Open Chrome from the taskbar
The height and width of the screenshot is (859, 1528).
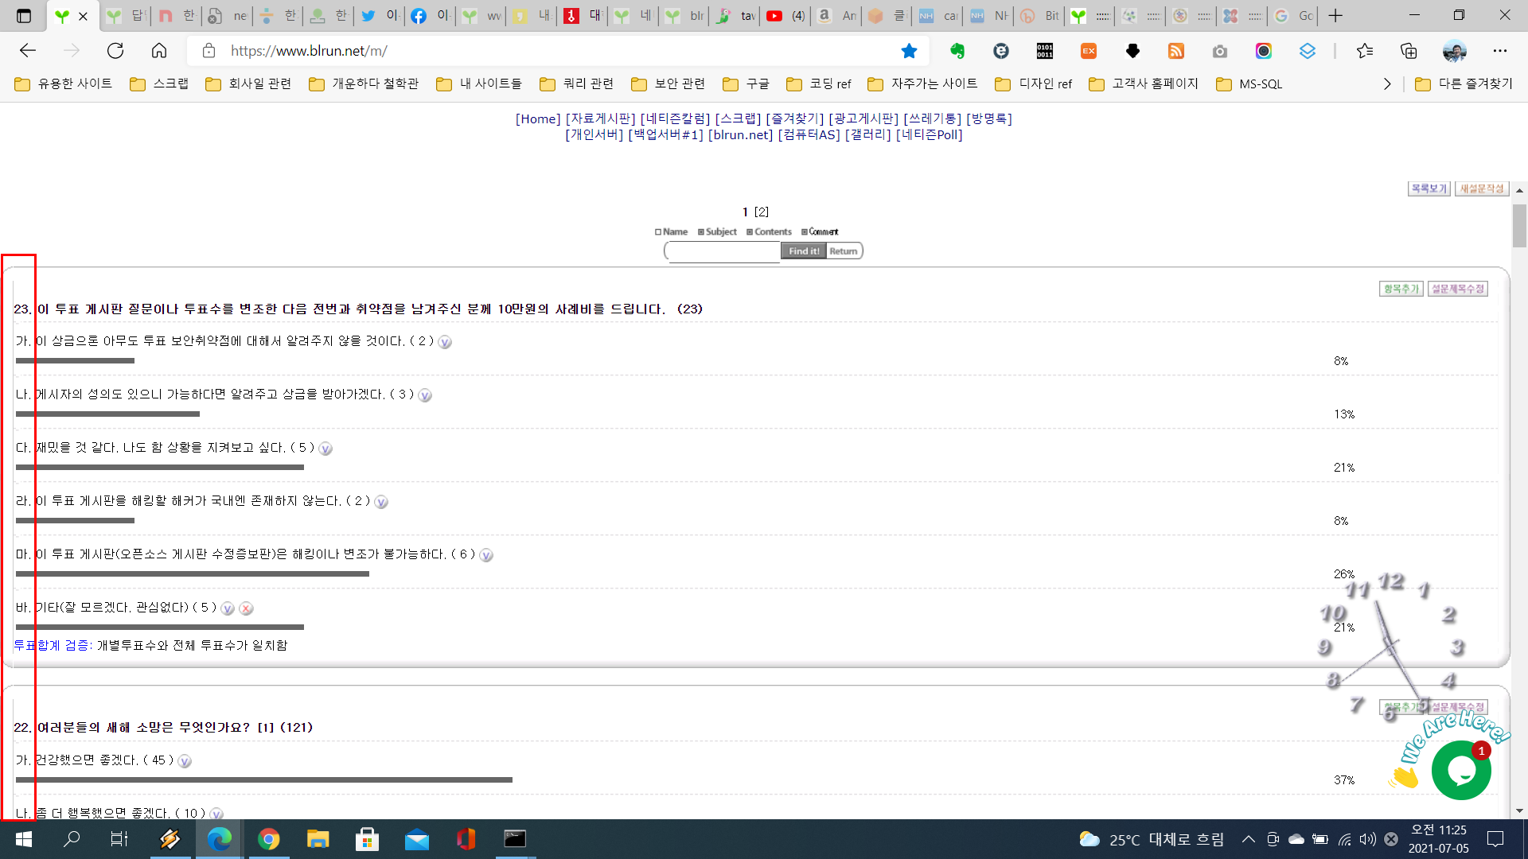click(268, 839)
